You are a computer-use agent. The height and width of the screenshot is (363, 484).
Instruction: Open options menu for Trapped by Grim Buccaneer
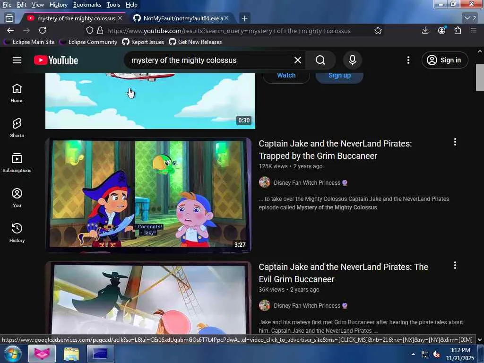455,142
